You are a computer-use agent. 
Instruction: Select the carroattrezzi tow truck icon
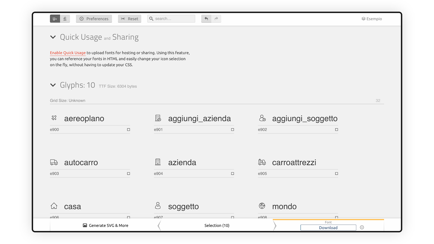[262, 162]
